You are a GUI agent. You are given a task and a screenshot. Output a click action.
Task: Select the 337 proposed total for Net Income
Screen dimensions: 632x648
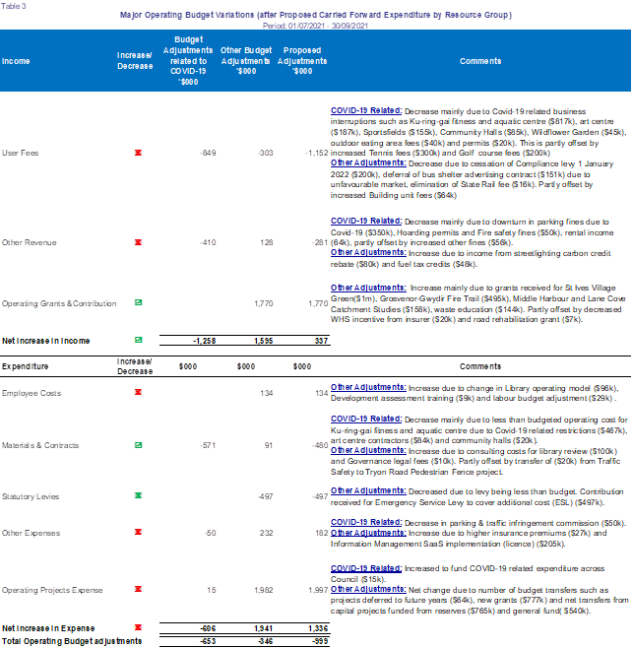pyautogui.click(x=321, y=341)
